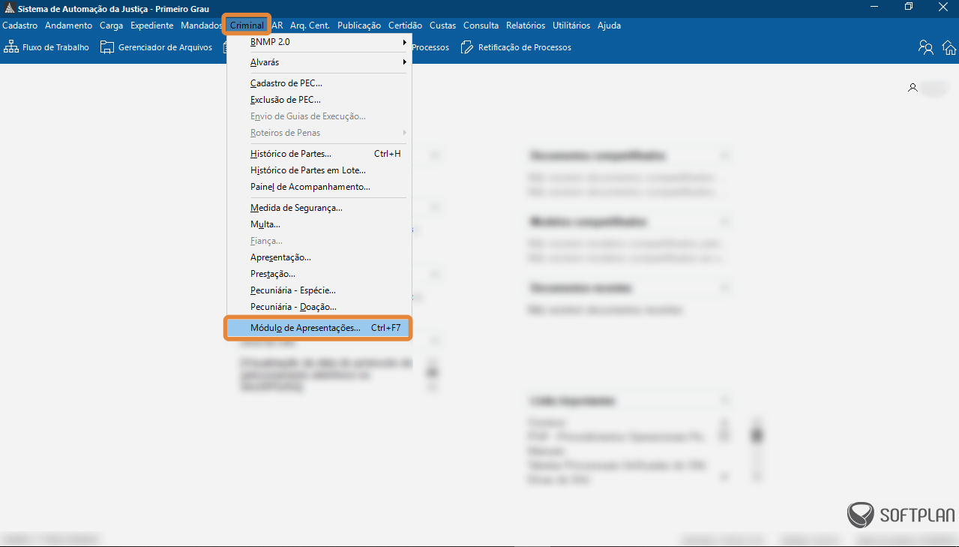
Task: Open Módulo de Apresentações menu entry
Action: coord(319,328)
